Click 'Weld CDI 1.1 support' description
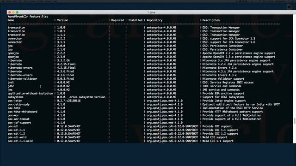The height and width of the screenshot is (166, 296). (x=218, y=141)
